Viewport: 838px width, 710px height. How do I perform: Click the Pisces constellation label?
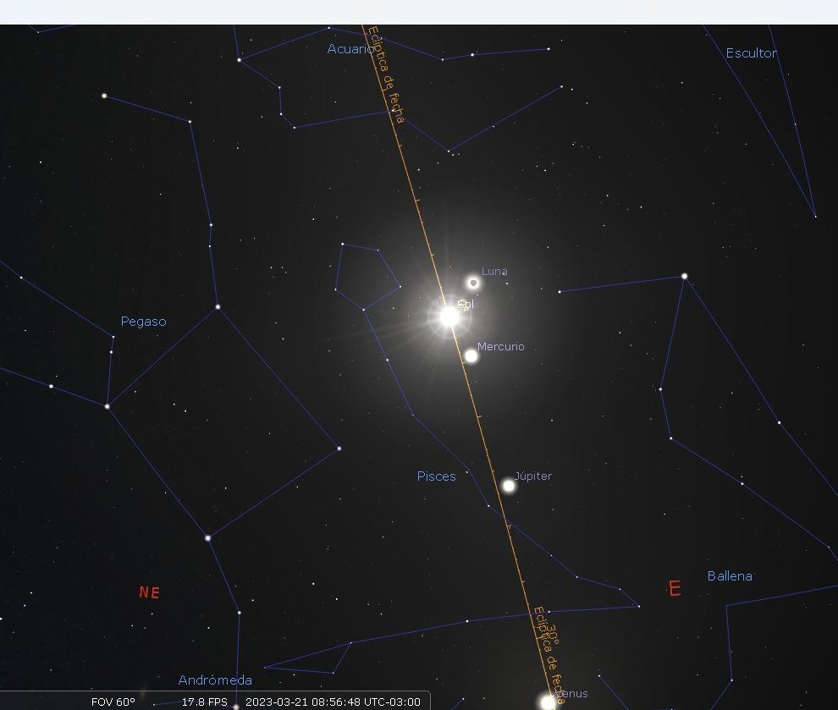pyautogui.click(x=436, y=476)
